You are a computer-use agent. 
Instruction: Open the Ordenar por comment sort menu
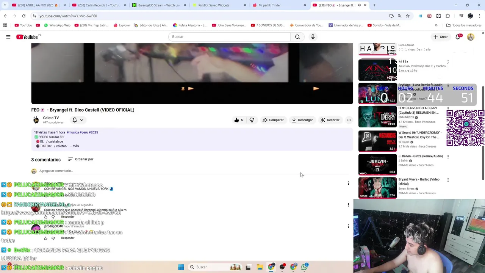[x=80, y=159]
